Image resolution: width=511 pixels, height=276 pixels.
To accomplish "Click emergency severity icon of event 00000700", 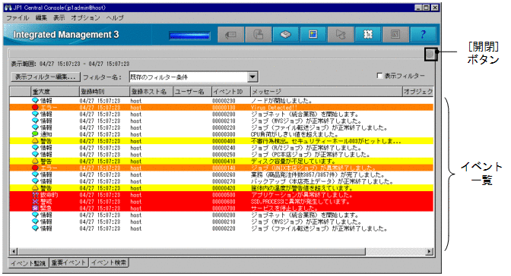I will 35,208.
